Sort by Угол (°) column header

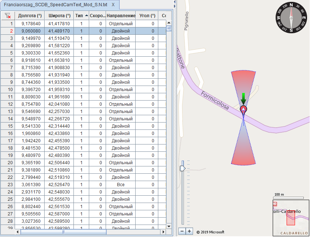point(147,16)
